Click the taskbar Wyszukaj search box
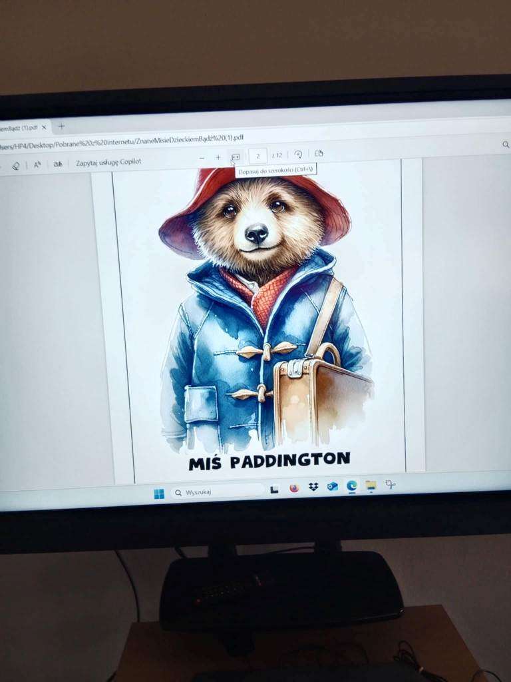Image resolution: width=511 pixels, height=682 pixels. [x=218, y=492]
